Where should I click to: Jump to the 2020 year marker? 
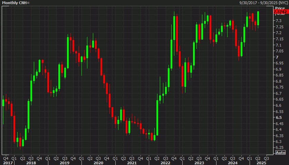click(98, 163)
